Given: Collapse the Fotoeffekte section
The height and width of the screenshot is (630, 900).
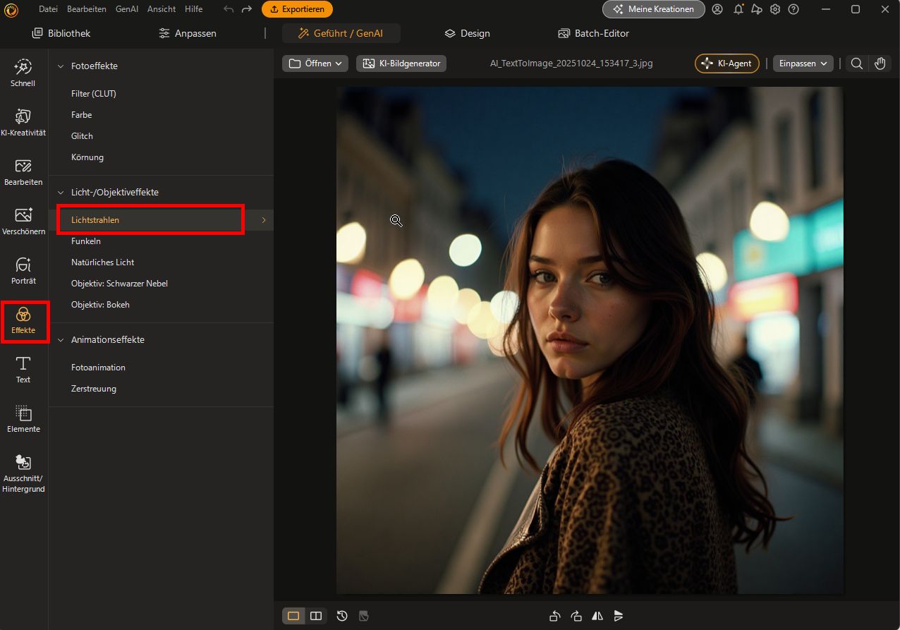Looking at the screenshot, I should [x=61, y=66].
